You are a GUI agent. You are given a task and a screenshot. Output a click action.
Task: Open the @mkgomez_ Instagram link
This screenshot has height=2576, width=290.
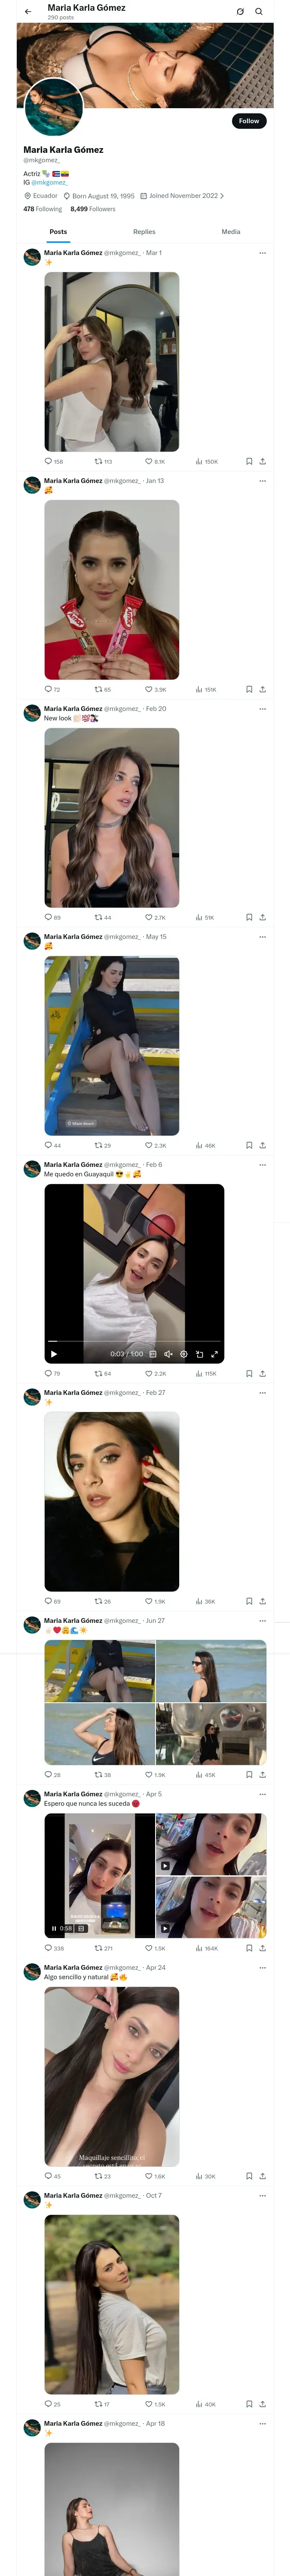49,183
